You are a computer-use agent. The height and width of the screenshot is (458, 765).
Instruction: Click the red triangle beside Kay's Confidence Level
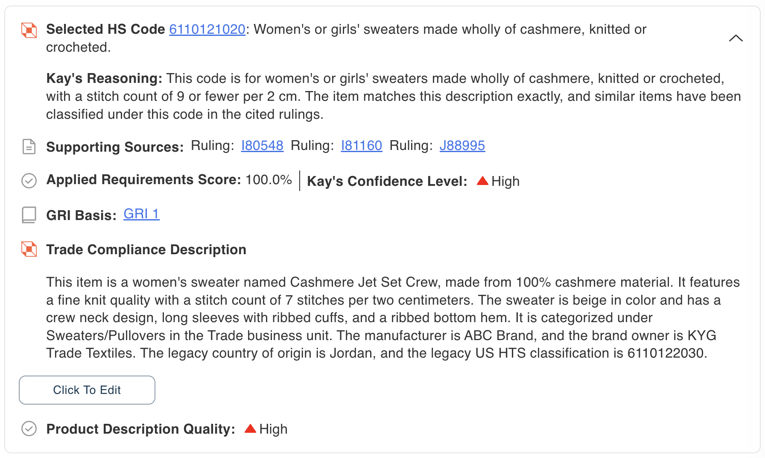(482, 181)
